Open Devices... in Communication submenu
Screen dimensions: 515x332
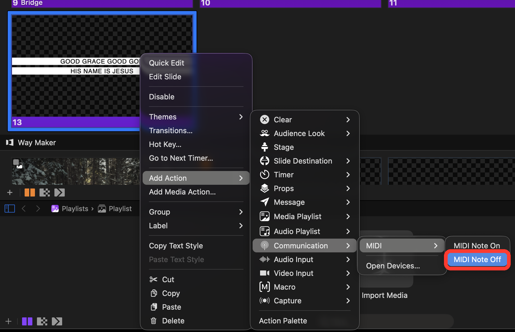pyautogui.click(x=393, y=266)
